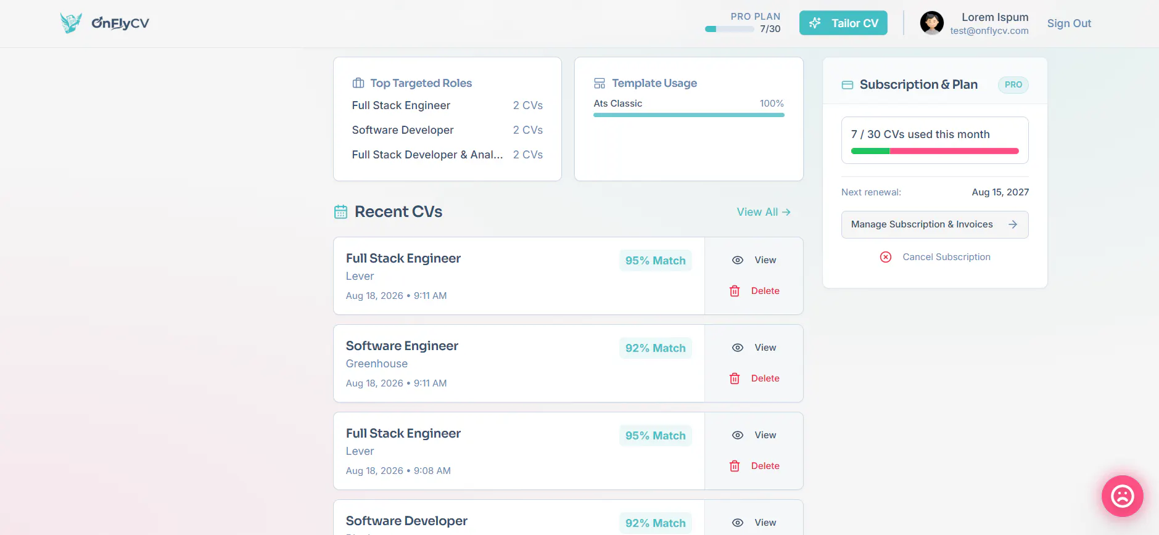The height and width of the screenshot is (535, 1159).
Task: Click the trash icon for Greenhouse CV
Action: pos(735,378)
